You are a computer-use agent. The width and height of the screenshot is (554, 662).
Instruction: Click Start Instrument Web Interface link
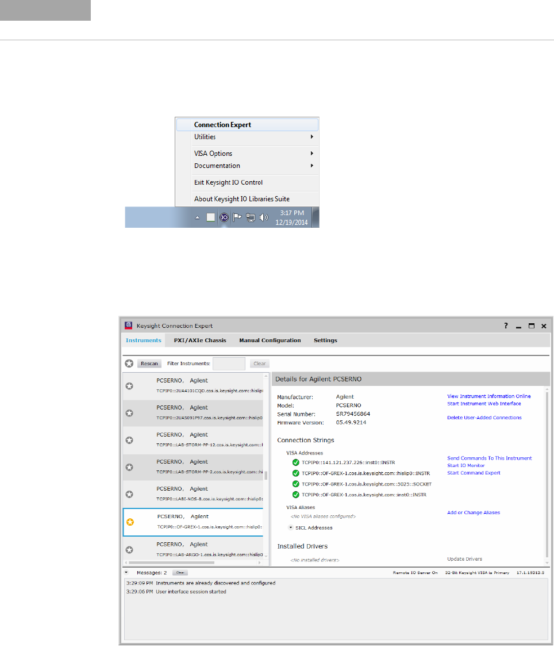point(484,404)
